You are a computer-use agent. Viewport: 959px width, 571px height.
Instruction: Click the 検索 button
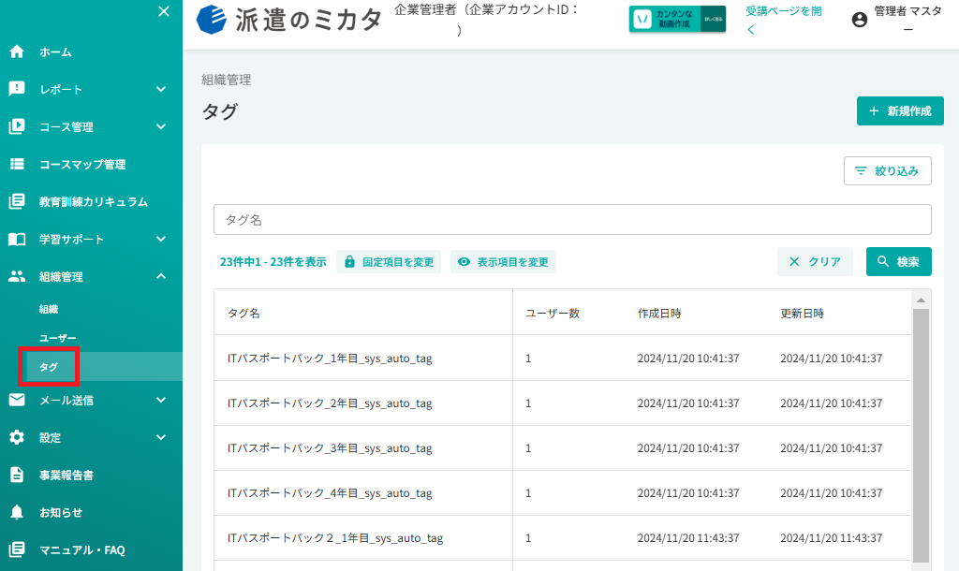point(898,262)
